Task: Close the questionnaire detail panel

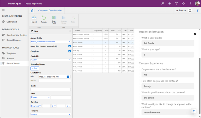Action: (x=195, y=34)
